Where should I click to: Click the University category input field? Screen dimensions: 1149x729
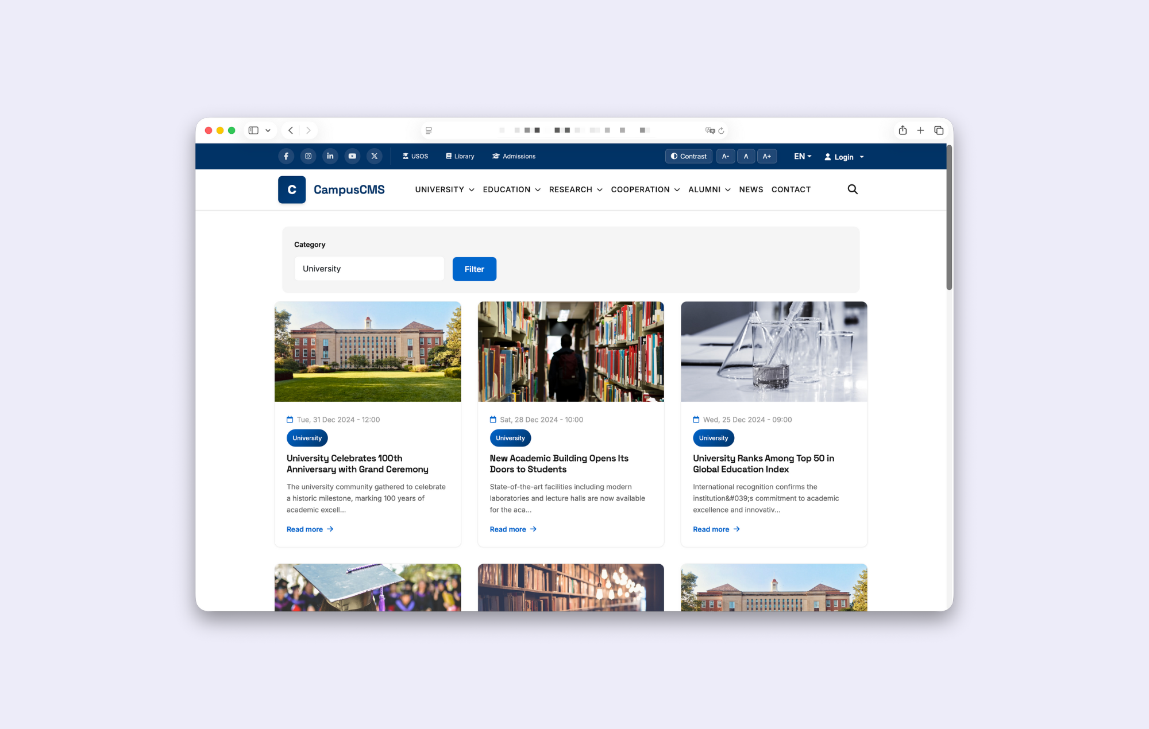pos(369,268)
